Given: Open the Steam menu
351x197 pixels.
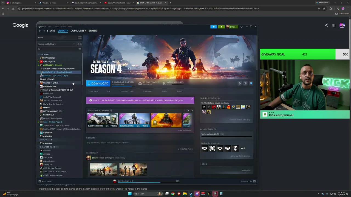Looking at the screenshot, I should (x=43, y=27).
